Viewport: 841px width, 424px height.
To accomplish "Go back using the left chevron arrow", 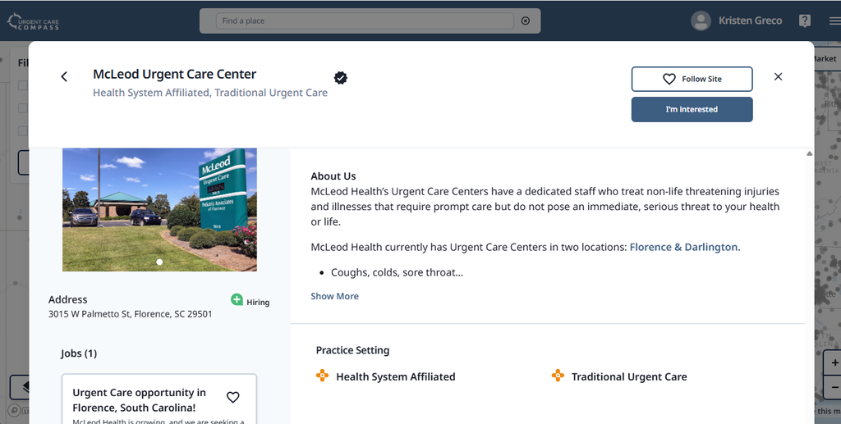I will point(64,76).
